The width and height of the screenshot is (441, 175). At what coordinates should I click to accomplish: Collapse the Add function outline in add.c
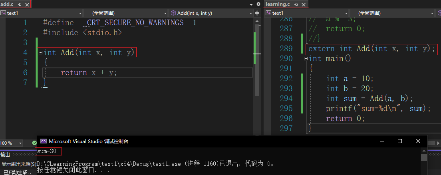[x=40, y=52]
